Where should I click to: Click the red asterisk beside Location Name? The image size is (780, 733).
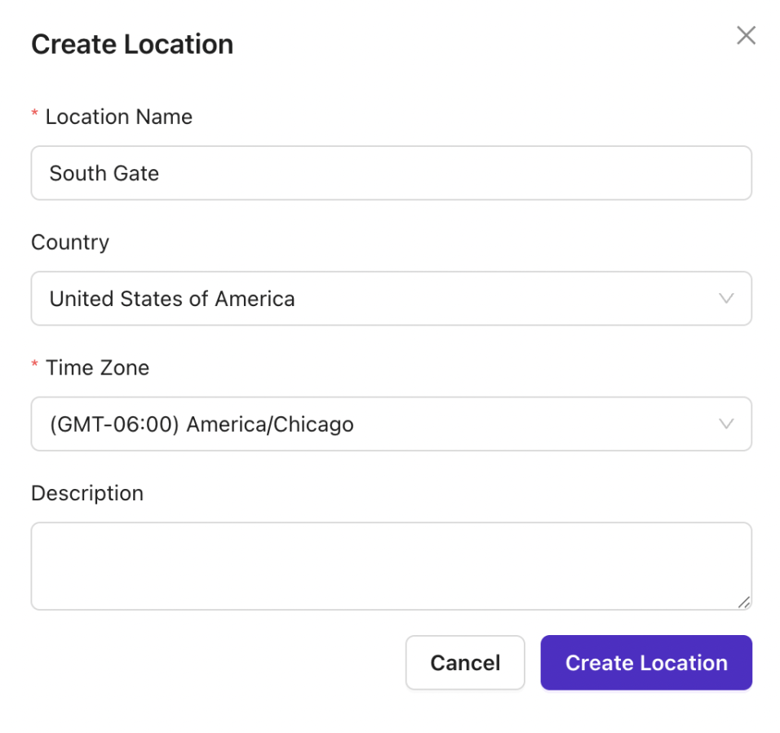tap(34, 115)
